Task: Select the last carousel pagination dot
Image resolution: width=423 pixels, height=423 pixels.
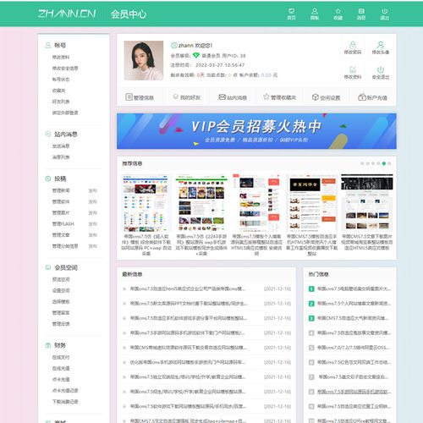Action: 389,163
